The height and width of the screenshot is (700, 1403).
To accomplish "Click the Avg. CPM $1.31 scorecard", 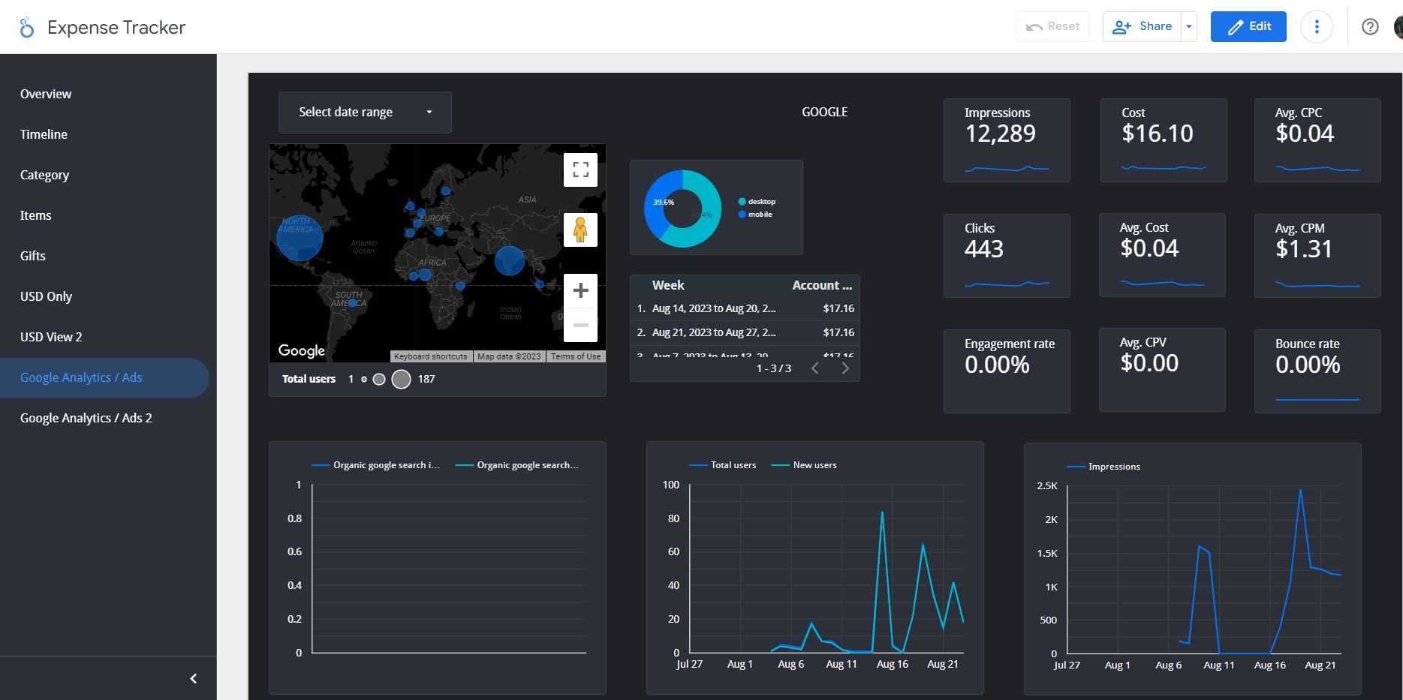I will tap(1317, 256).
